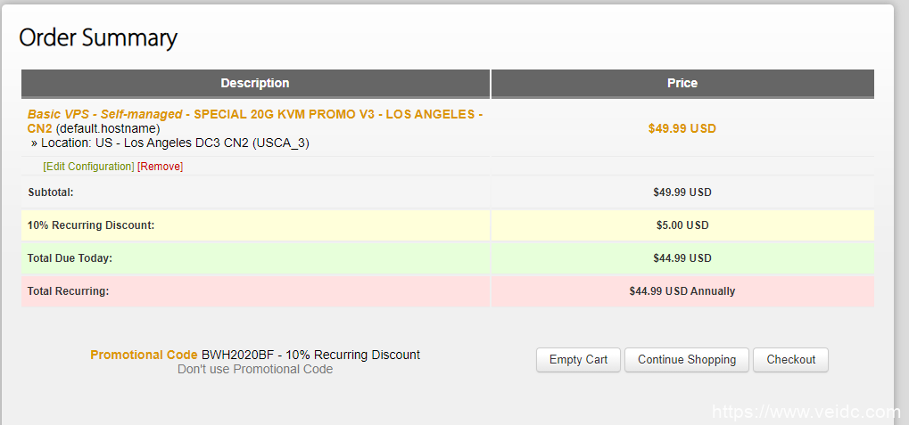Image resolution: width=909 pixels, height=425 pixels.
Task: Click the $5.00 USD discount amount
Action: coord(682,225)
